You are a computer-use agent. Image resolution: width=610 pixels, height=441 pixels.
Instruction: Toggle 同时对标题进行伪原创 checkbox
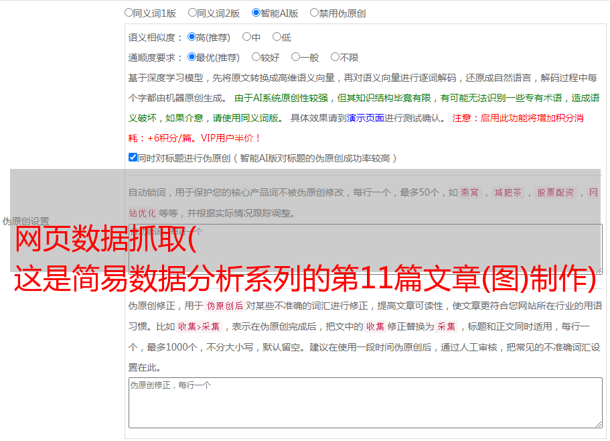(x=133, y=157)
